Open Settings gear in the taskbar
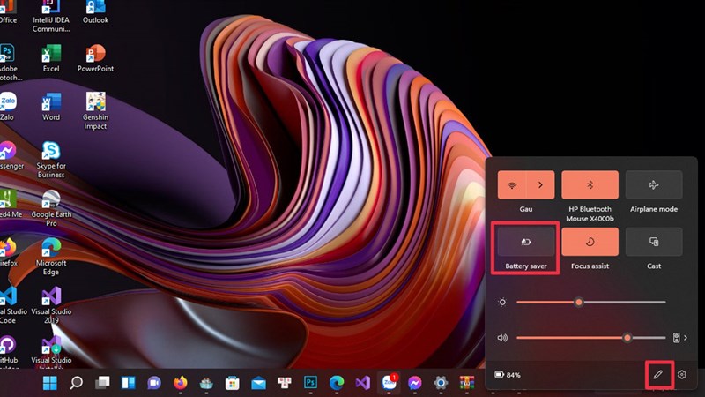This screenshot has width=705, height=397. [x=441, y=383]
